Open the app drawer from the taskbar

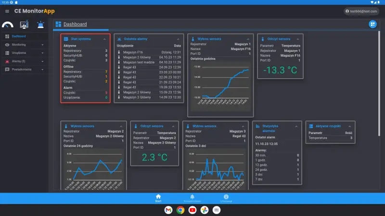[217, 210]
